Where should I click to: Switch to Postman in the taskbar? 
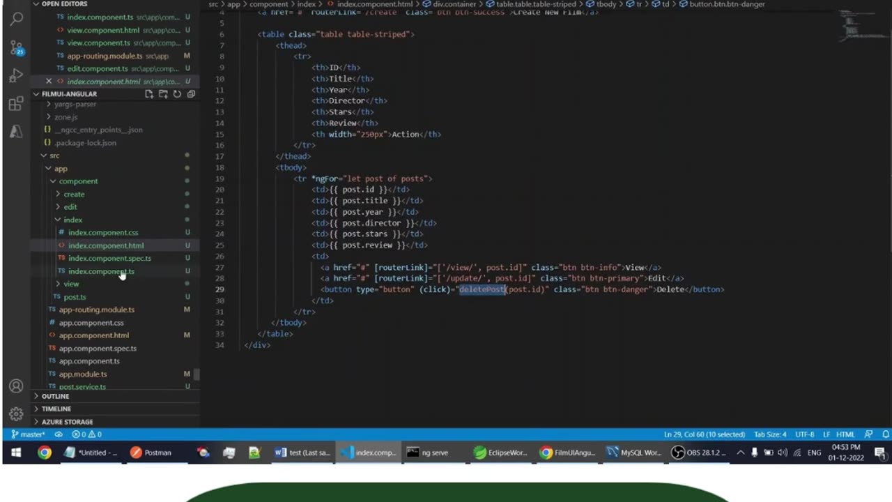[x=151, y=452]
